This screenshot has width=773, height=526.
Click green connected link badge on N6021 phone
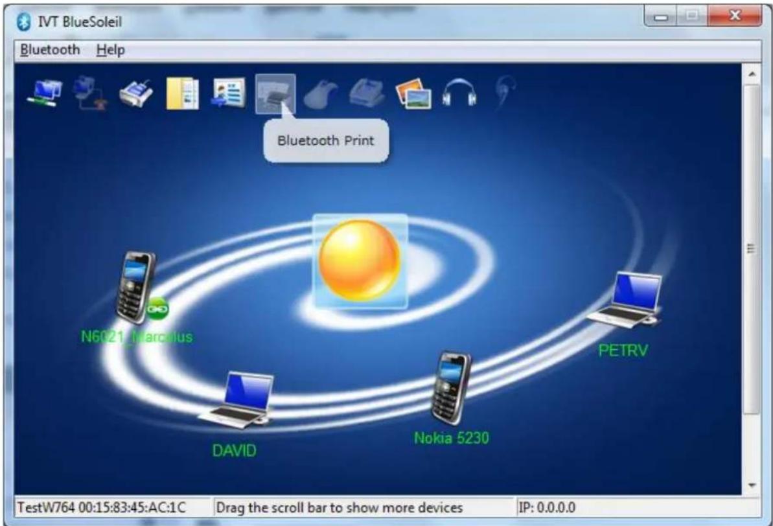tap(157, 308)
